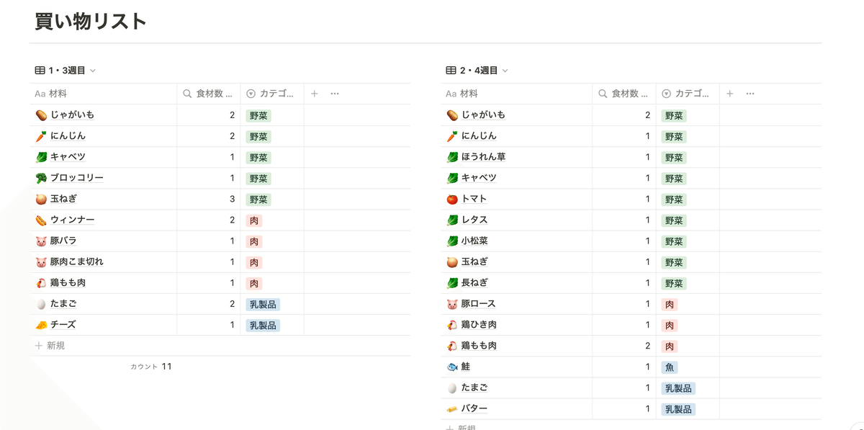Click the cheese icon beside チーズ
Screen dimensions: 864x430
pos(41,325)
